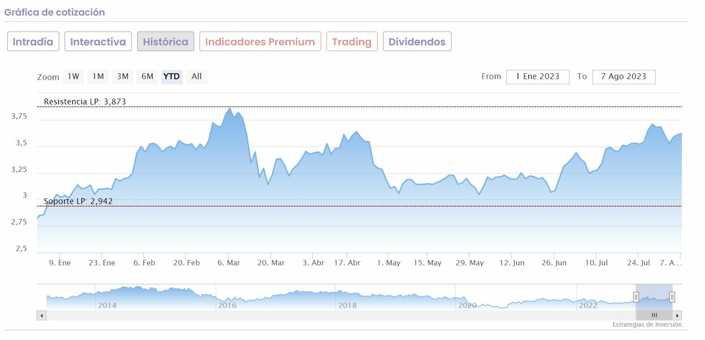705x340 pixels.
Task: Select the 1M zoom range
Action: point(98,76)
